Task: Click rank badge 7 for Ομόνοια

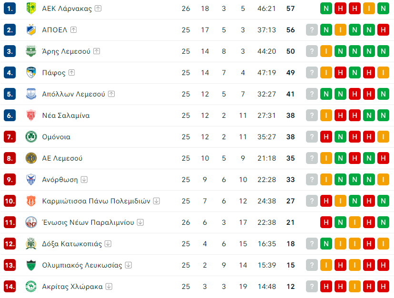Action: coord(10,137)
